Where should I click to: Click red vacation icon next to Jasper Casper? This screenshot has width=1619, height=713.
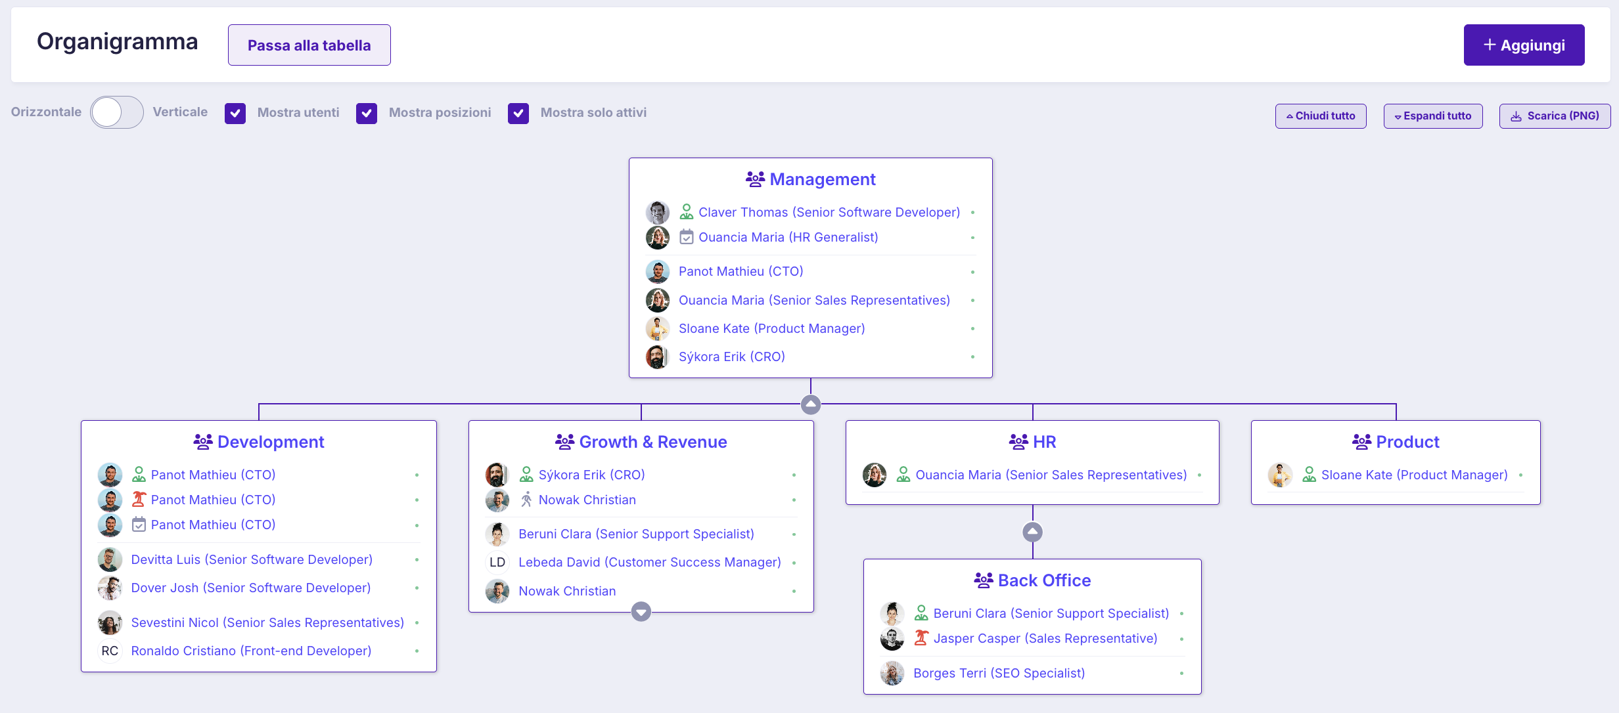click(921, 638)
